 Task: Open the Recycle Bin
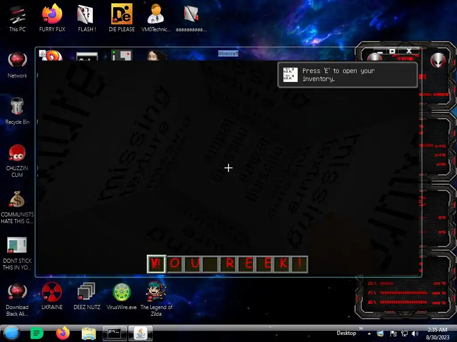coord(17,111)
